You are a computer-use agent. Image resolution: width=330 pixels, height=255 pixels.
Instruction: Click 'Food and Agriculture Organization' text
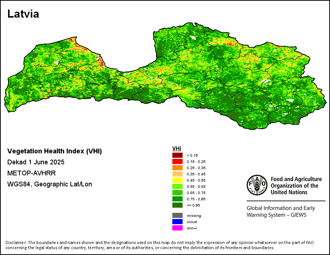click(x=296, y=186)
